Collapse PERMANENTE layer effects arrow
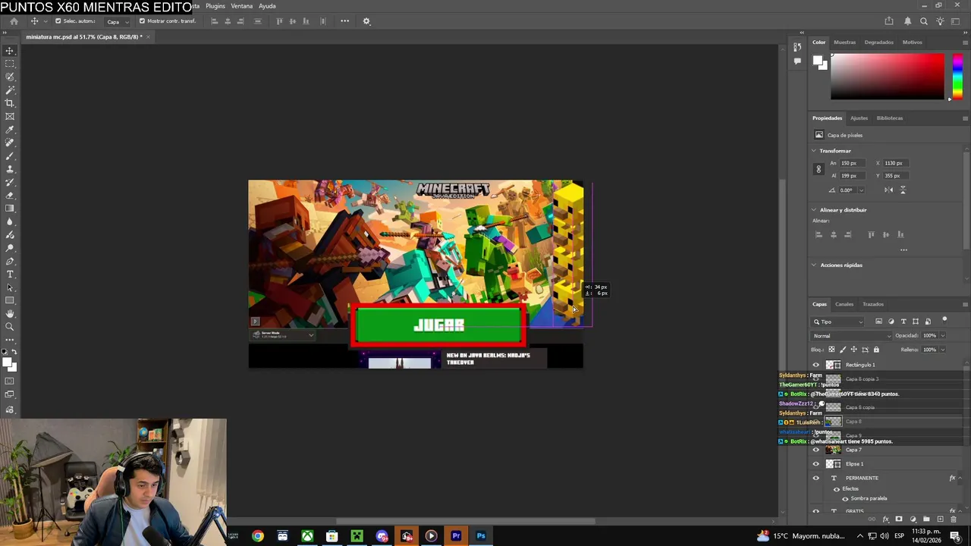The height and width of the screenshot is (546, 971). [959, 478]
